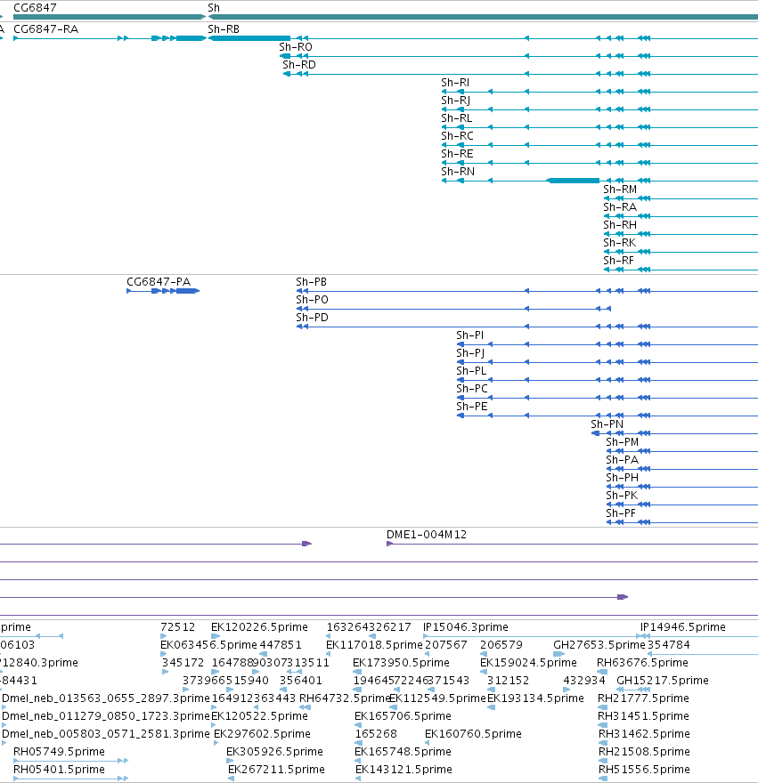
Task: Click Dmel_neb_005803_0571_2581.3prime label
Action: pyautogui.click(x=106, y=734)
